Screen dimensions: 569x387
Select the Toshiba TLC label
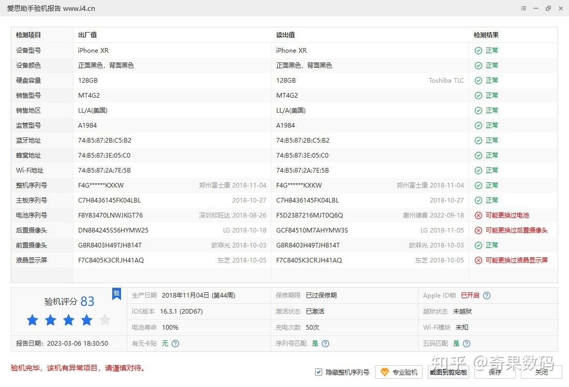(446, 81)
